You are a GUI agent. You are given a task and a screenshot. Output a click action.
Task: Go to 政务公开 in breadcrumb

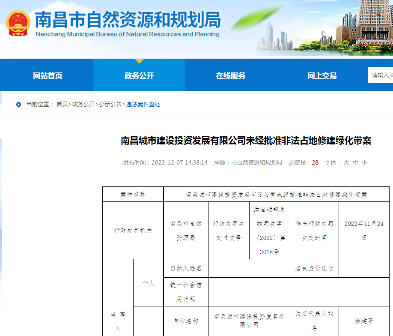pos(83,105)
